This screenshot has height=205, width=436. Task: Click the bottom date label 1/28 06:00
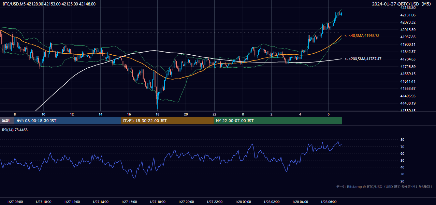coord(329,202)
